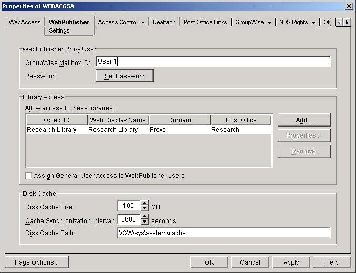356x273 pixels.
Task: Confirm with the OK button
Action: click(209, 262)
